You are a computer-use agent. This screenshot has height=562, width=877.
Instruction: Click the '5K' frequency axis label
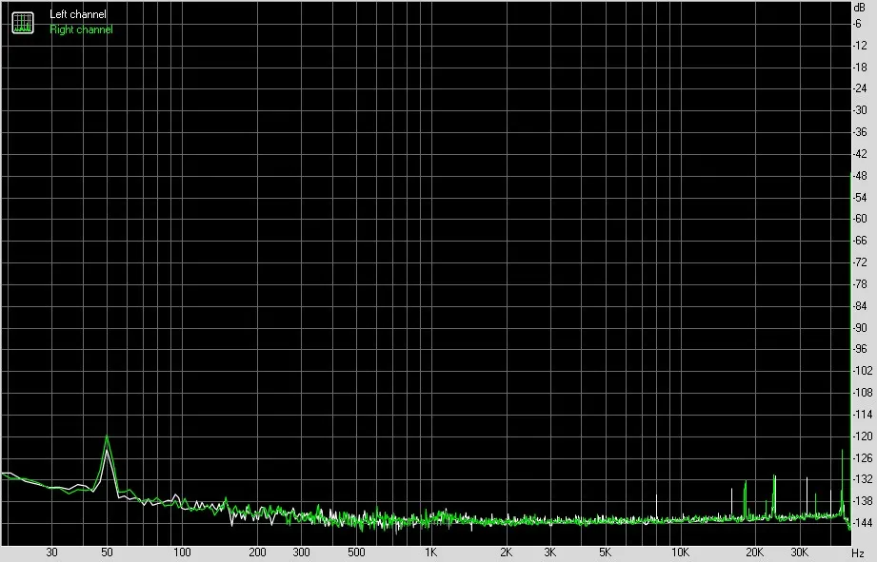(x=606, y=552)
